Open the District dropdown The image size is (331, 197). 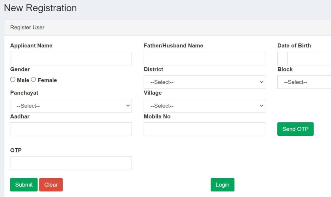(x=204, y=82)
